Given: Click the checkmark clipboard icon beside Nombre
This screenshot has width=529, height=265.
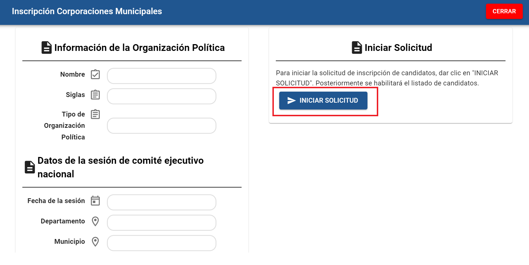Looking at the screenshot, I should click(95, 74).
